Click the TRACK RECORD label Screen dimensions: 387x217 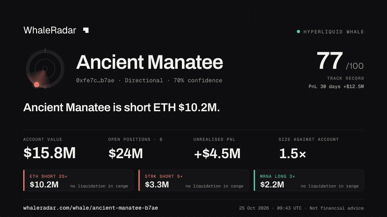345,78
